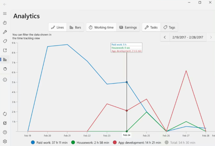Viewport: 215px width, 146px height.
Task: Click the 'Housework: 0 sec' tooltip line
Action: click(121, 48)
